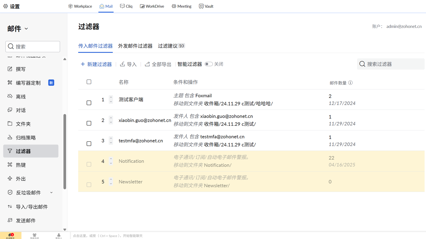426x239 pixels.
Task: Click the 搜索过滤器 search field
Action: point(391,64)
